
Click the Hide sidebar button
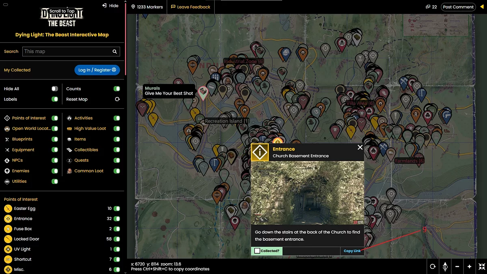(110, 6)
